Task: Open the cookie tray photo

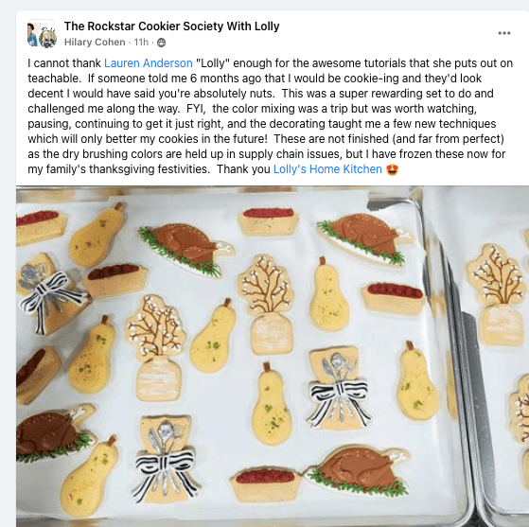Action: (x=273, y=356)
